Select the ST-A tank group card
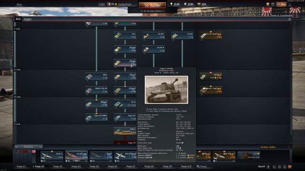This screenshot has width=305, height=171. point(125,104)
